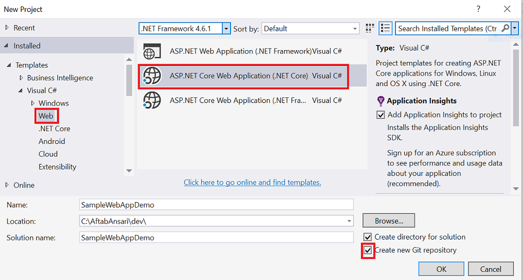Expand the Online section
Viewport: 523px width, 280px height.
point(7,185)
